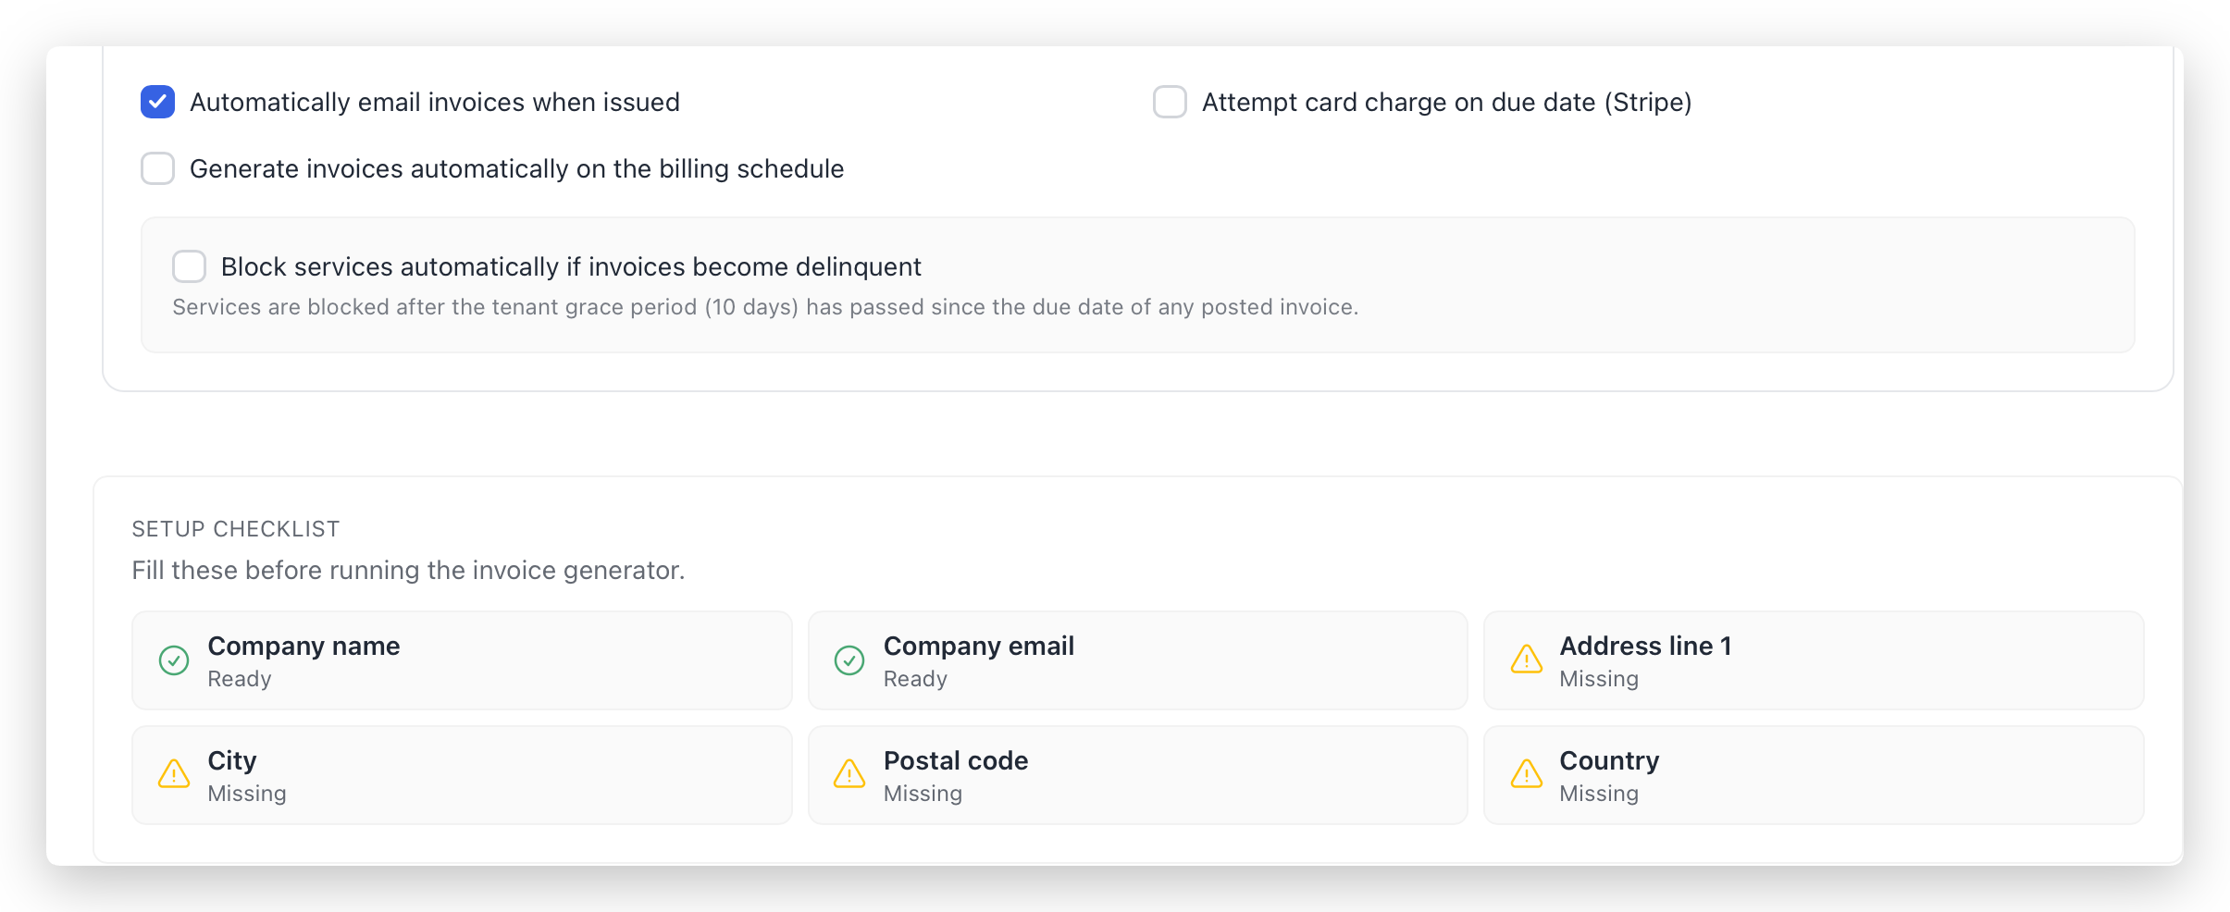Tick the Generate invoices automatically checkbox
2230x912 pixels.
[158, 168]
